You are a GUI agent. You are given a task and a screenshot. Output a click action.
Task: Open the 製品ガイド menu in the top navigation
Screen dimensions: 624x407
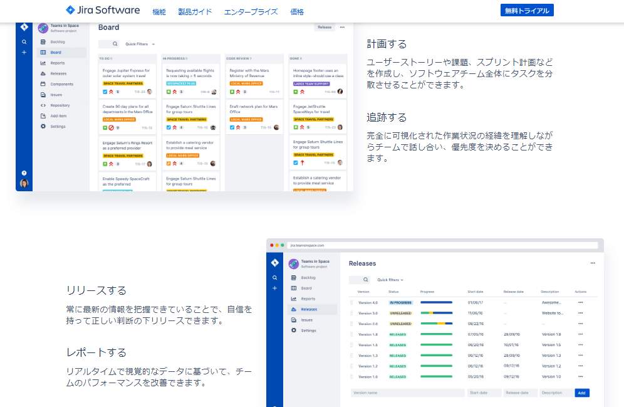click(x=195, y=12)
